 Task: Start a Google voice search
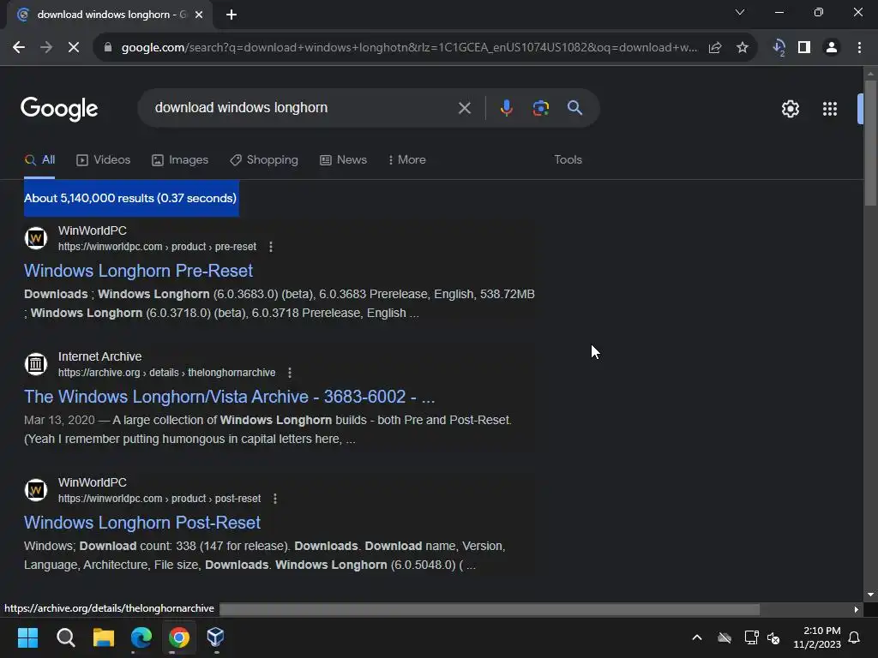[506, 108]
